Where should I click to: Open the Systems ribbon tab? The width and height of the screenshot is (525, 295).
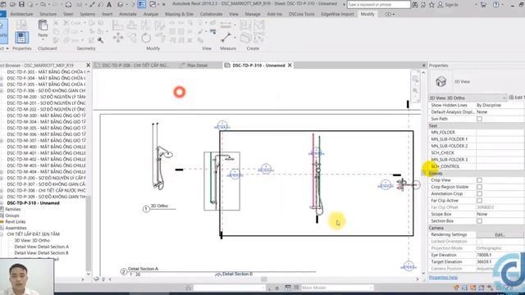click(88, 14)
